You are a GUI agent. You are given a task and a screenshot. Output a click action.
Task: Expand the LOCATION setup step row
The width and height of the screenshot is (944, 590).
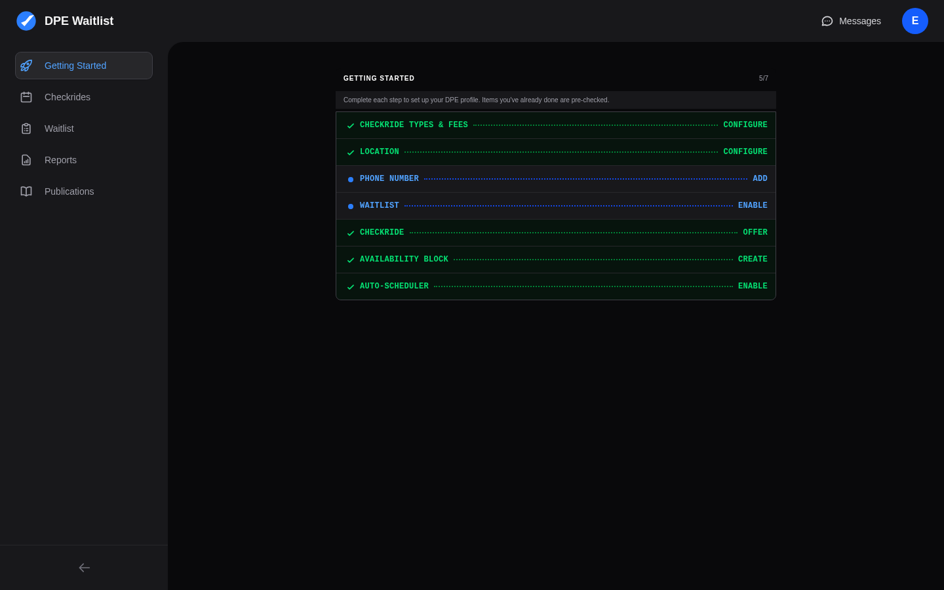(x=380, y=151)
